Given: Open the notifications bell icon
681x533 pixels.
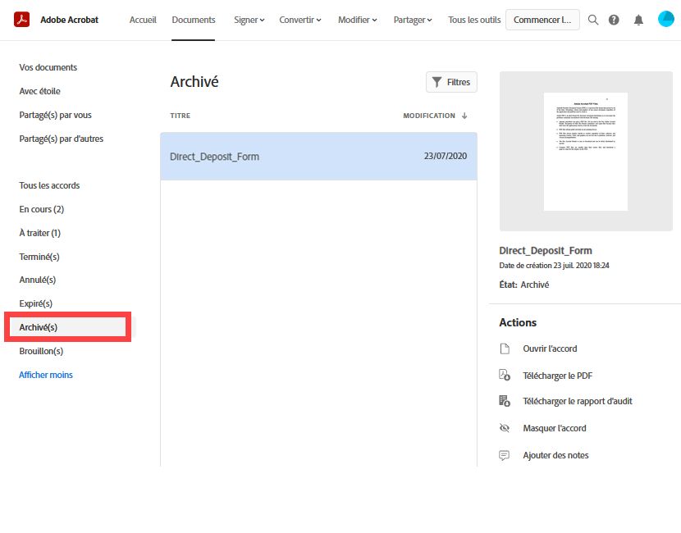Looking at the screenshot, I should [638, 20].
